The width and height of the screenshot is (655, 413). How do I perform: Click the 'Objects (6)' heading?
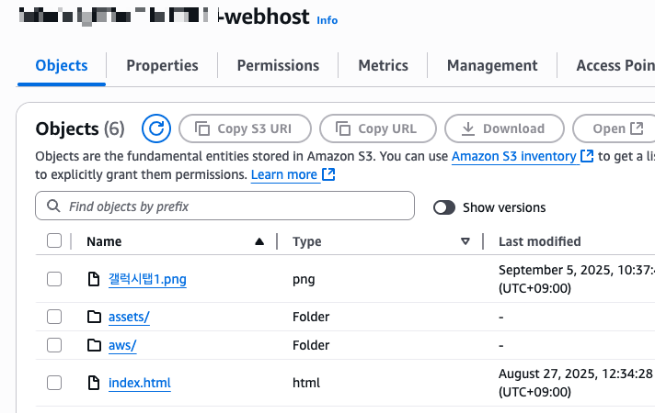80,128
